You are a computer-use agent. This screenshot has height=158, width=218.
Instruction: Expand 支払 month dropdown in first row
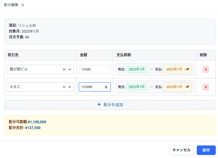(187, 69)
